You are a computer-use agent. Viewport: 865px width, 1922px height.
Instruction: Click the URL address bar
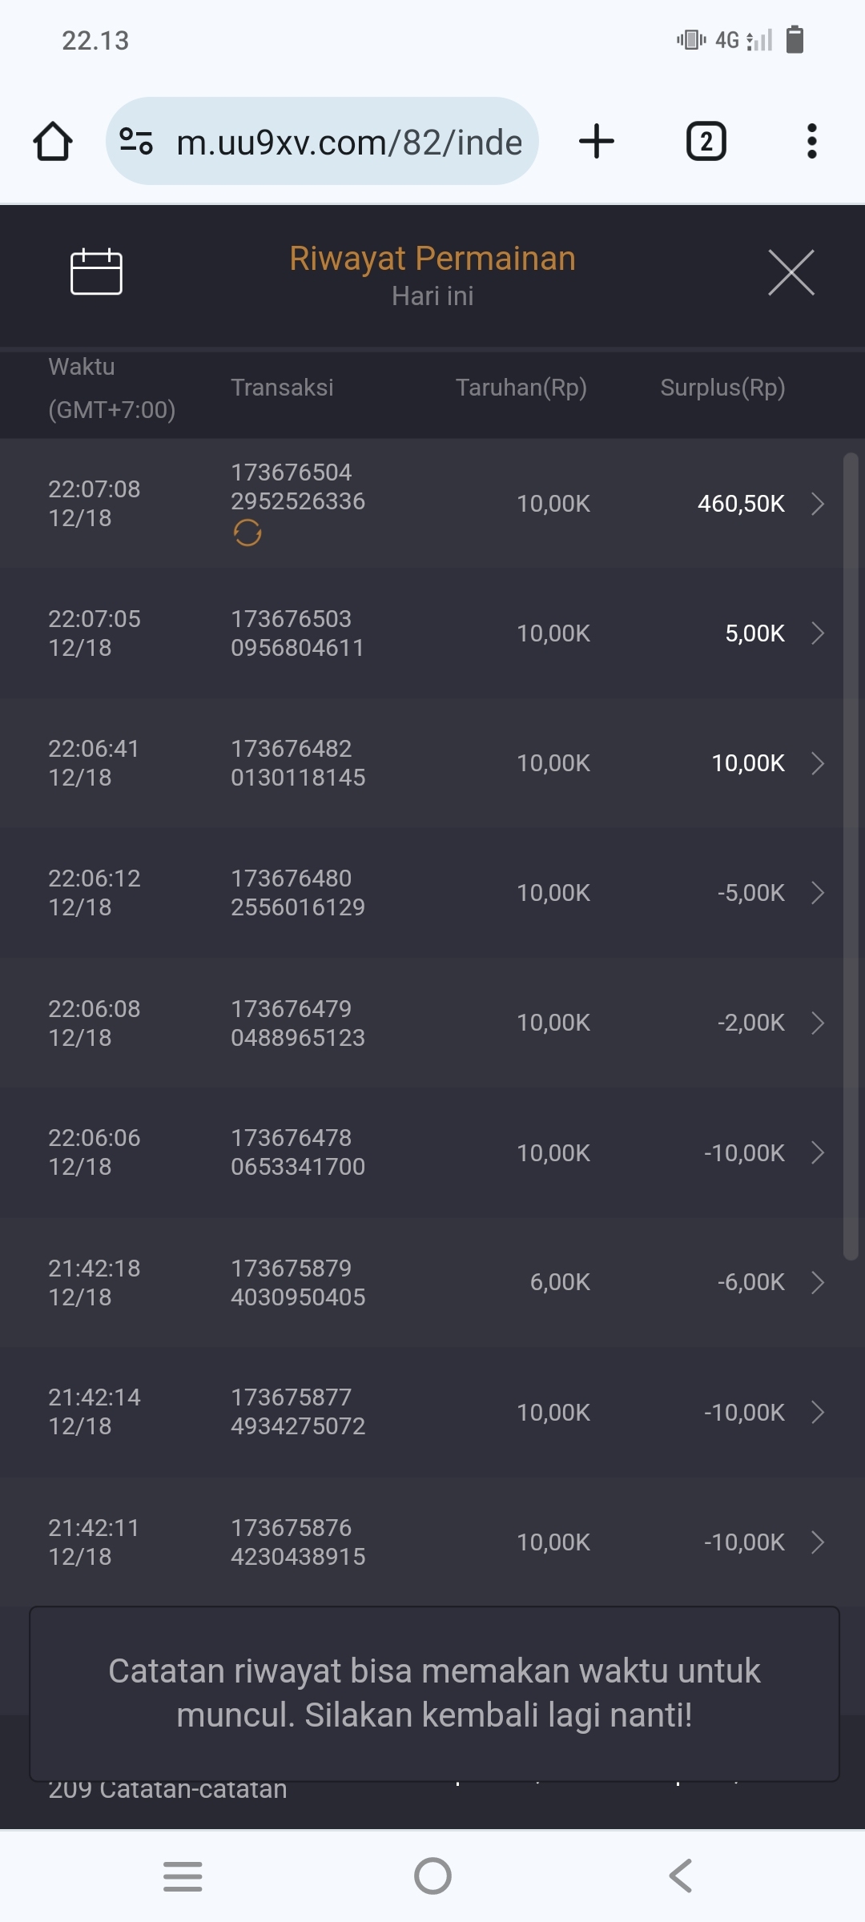pyautogui.click(x=348, y=142)
